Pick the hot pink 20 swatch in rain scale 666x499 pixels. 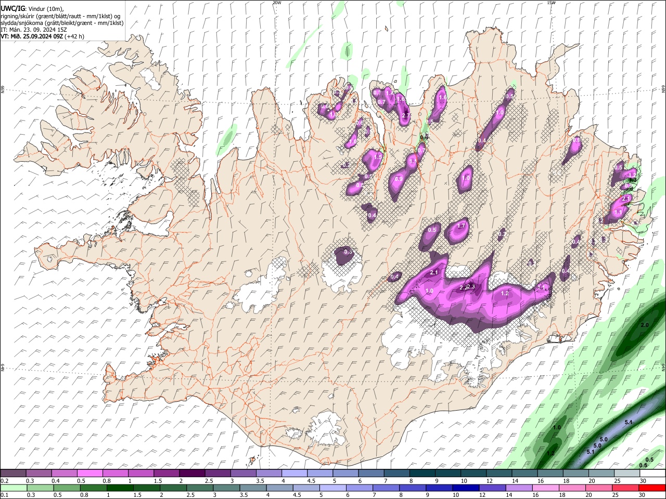(x=598, y=488)
